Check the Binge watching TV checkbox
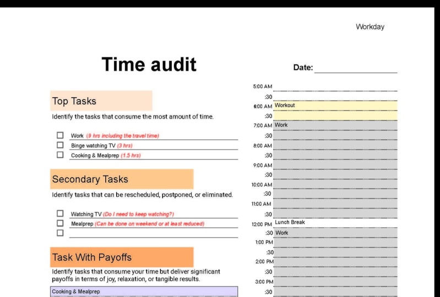 click(x=60, y=145)
